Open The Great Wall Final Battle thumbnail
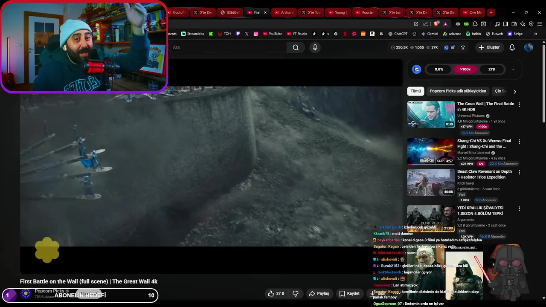546x307 pixels. (x=431, y=115)
